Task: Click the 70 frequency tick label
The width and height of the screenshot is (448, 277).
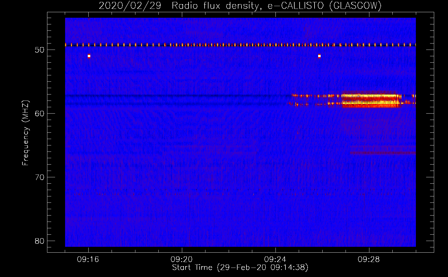Action: pyautogui.click(x=40, y=177)
